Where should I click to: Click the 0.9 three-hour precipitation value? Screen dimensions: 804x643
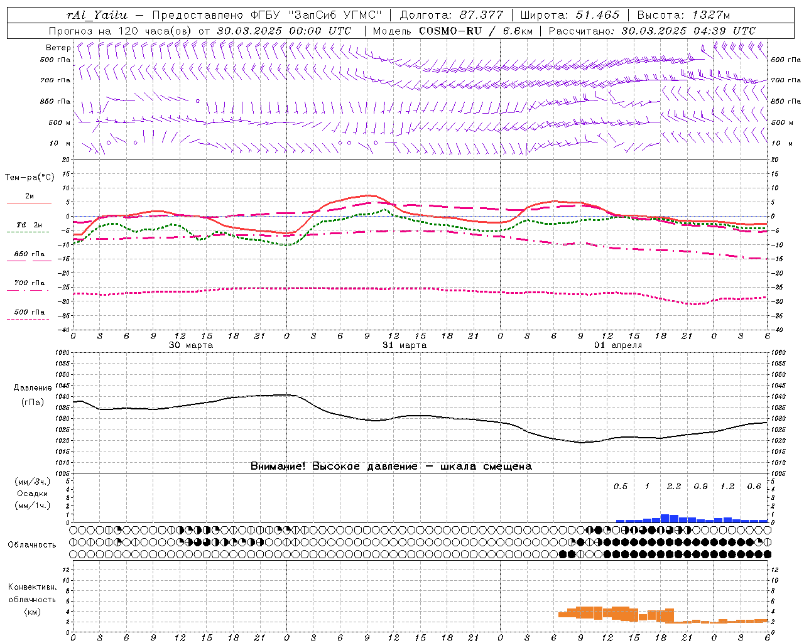click(700, 487)
